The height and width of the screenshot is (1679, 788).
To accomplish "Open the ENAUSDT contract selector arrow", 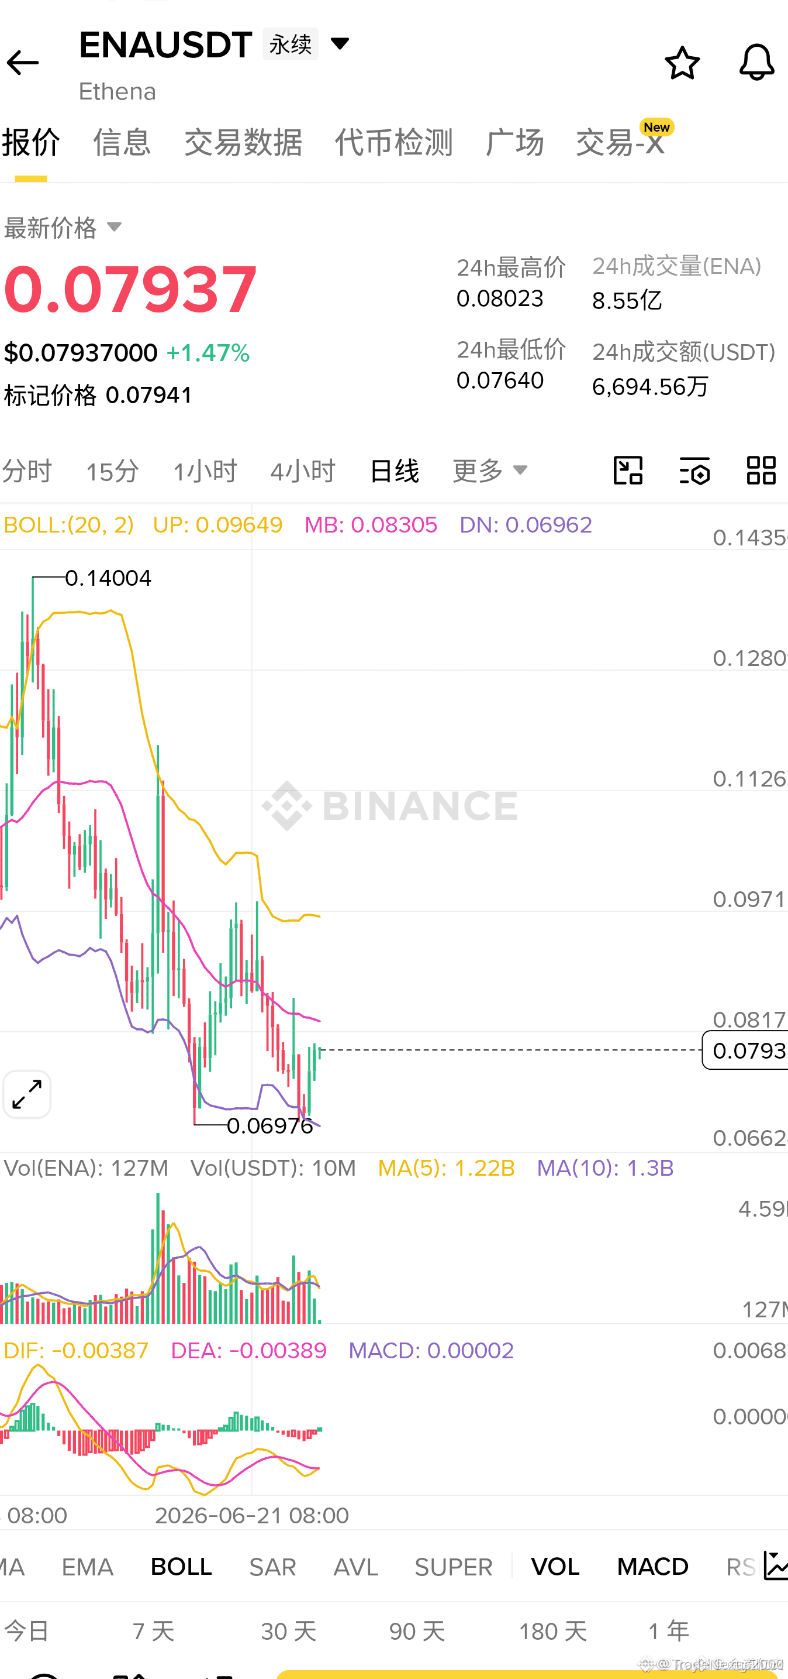I will [340, 44].
